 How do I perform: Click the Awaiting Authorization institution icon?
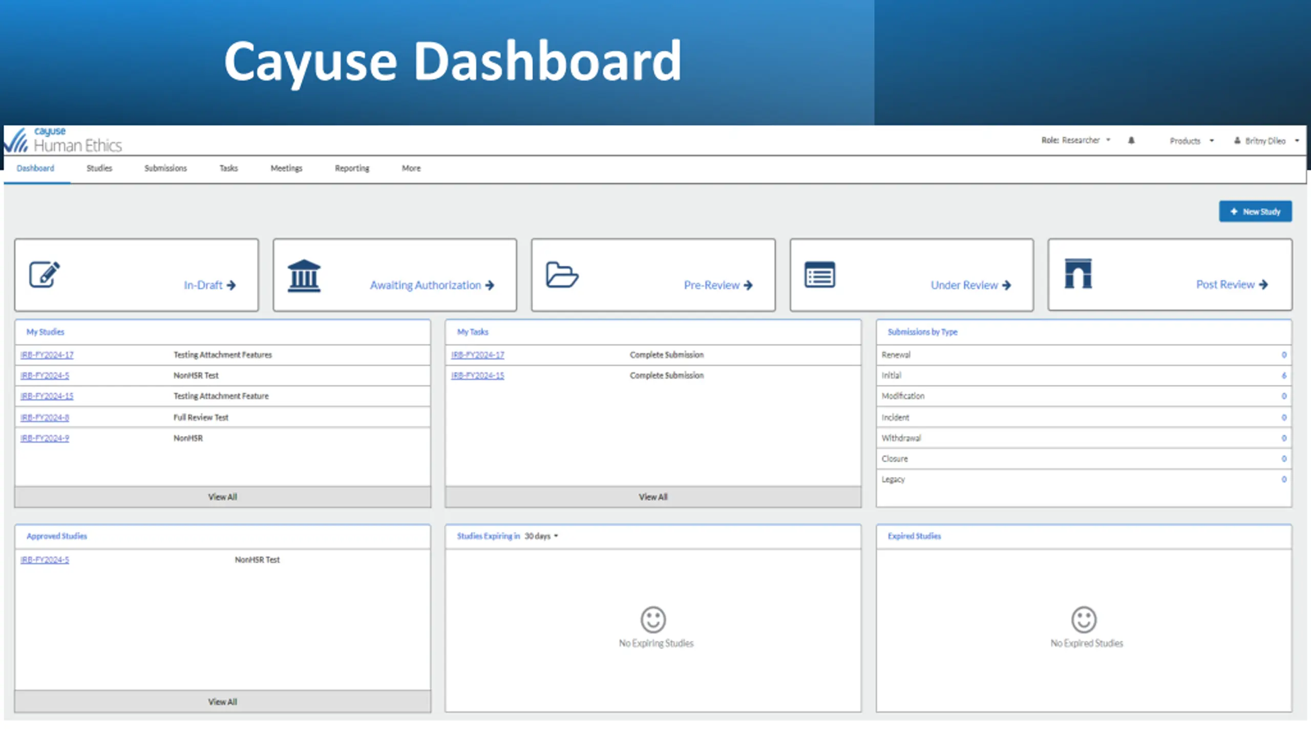tap(304, 276)
